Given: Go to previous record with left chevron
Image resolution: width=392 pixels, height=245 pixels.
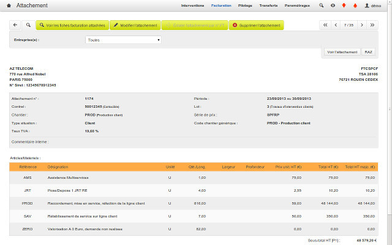Looking at the screenshot, I should pos(336,25).
